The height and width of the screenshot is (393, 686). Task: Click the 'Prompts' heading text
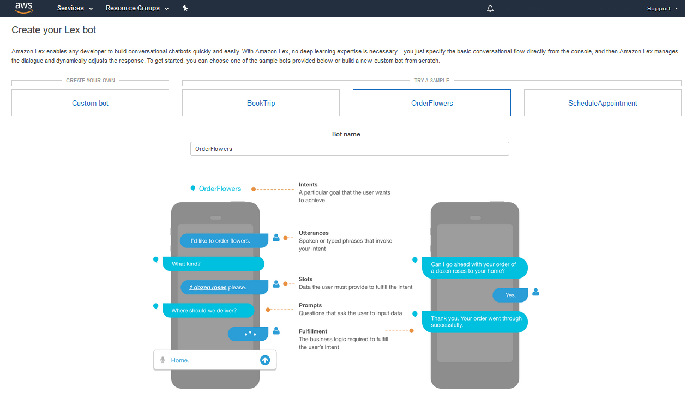(x=310, y=305)
